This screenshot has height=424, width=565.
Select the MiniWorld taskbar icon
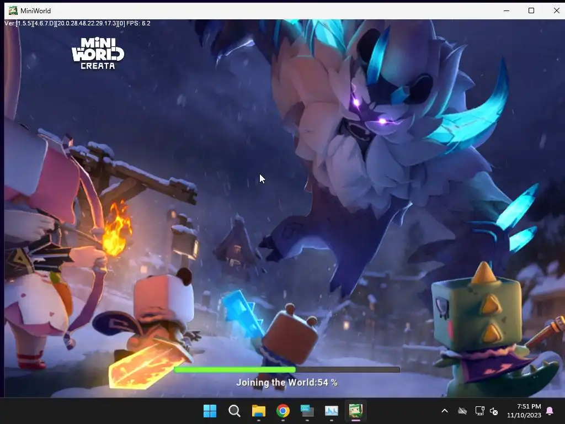tap(356, 411)
